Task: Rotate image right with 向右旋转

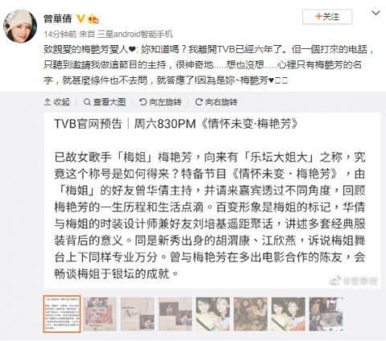Action: click(216, 102)
